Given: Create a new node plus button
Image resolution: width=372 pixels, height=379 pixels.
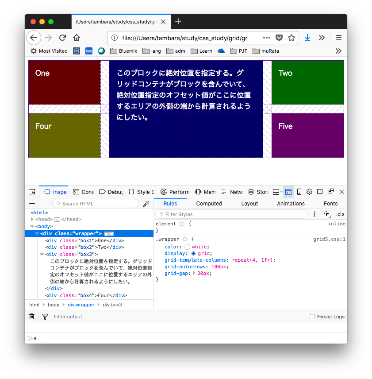Looking at the screenshot, I should point(32,204).
